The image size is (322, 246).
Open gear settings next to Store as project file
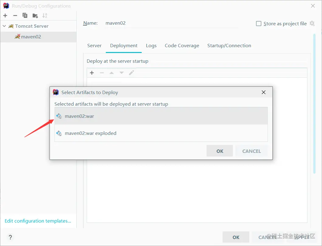[312, 23]
